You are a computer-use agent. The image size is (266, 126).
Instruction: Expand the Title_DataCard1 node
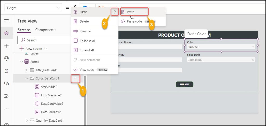click(x=26, y=70)
